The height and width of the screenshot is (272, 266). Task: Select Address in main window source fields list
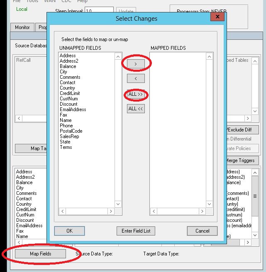coord(24,172)
